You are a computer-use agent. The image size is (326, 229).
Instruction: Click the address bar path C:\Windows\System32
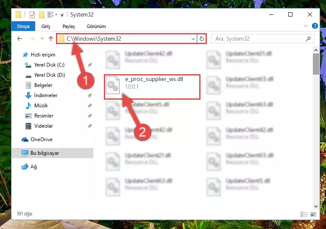94,39
